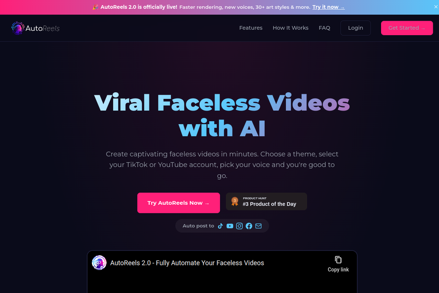Click the TikTok icon in Auto post to
Screen dimensions: 439x293
(220, 226)
